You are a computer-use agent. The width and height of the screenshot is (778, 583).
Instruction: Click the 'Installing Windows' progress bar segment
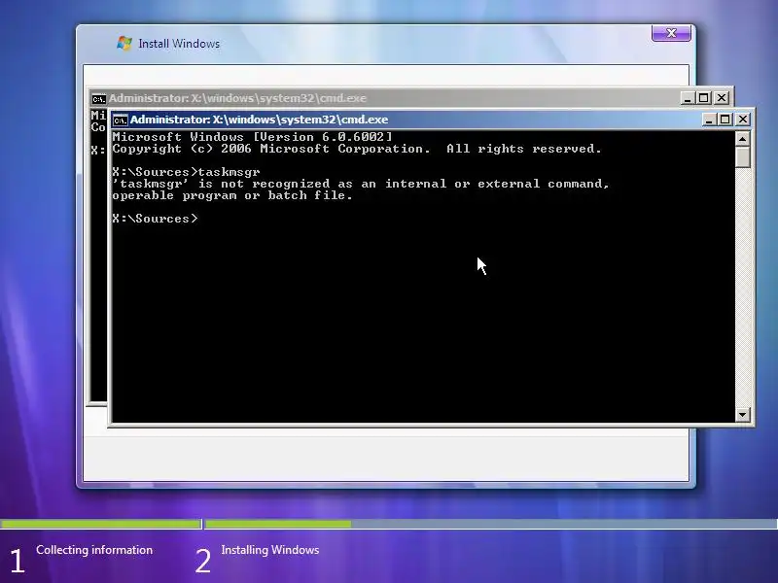click(491, 524)
